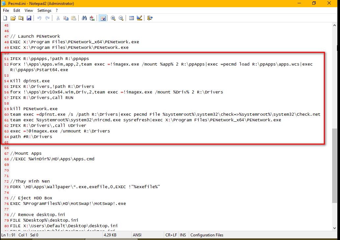Copy selection with the copy icon
Screen dimensions: 340x240
click(66, 18)
